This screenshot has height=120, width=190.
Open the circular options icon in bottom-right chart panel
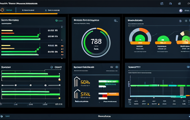(x=188, y=67)
